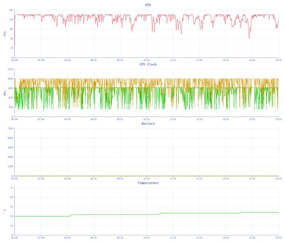Click the "20:02" time label under FPS chart
This screenshot has width=285, height=242.
click(278, 60)
